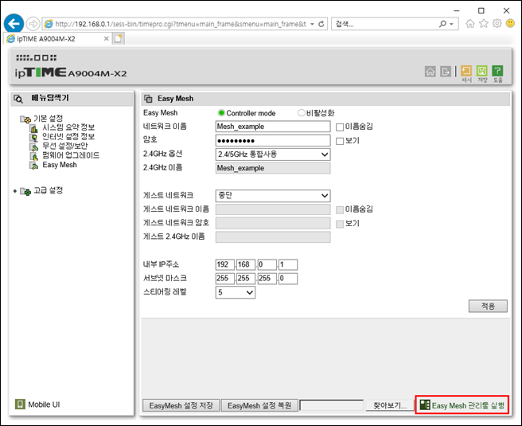Select the ipTIME A9004M-X2 tab

57,39
